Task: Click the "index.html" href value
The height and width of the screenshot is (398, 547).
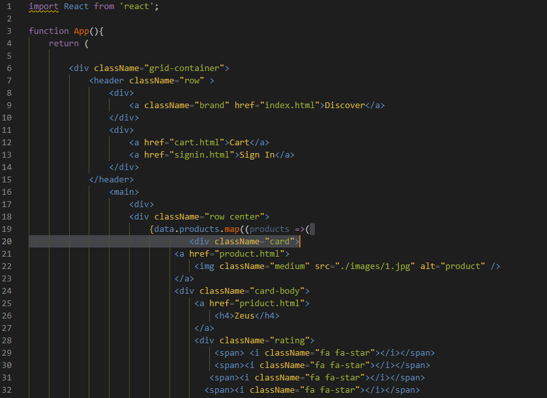Action: (290, 106)
